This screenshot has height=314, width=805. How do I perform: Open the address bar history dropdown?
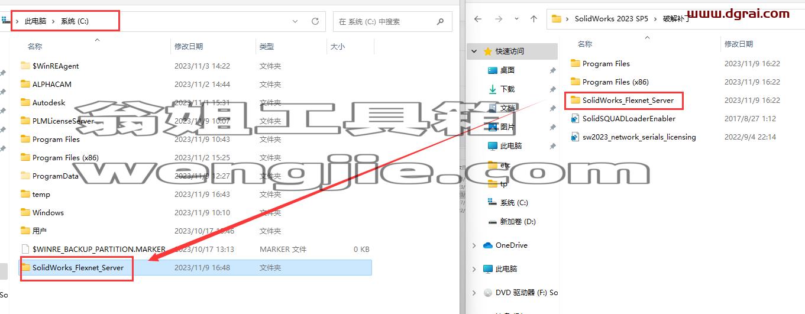[x=296, y=21]
